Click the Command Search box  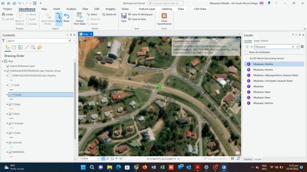pos(165,3)
